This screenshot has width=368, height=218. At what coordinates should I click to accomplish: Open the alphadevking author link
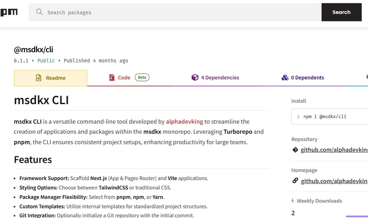(x=184, y=122)
